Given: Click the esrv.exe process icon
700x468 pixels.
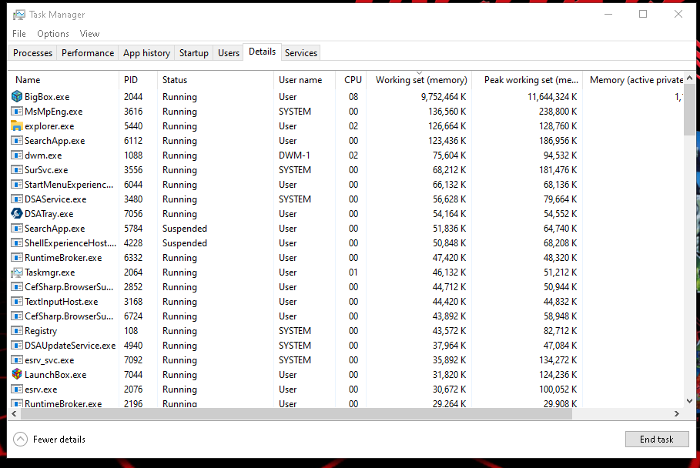Looking at the screenshot, I should 16,389.
